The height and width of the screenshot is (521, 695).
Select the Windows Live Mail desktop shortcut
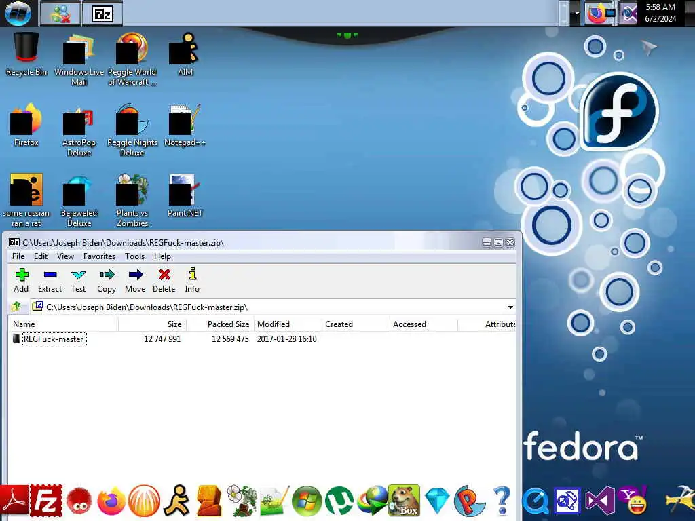point(79,59)
